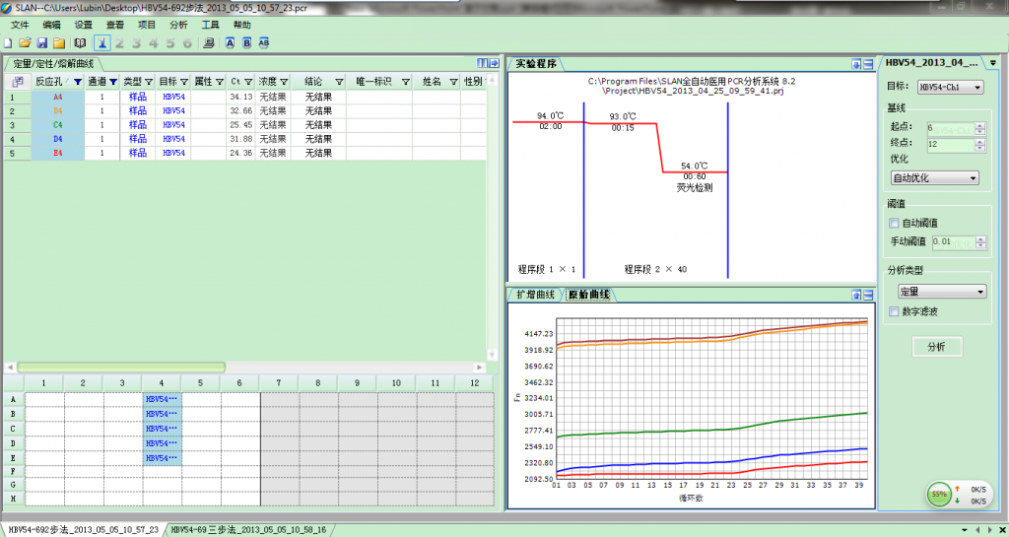
Task: Select channel 1 toolbar icon
Action: click(x=101, y=43)
